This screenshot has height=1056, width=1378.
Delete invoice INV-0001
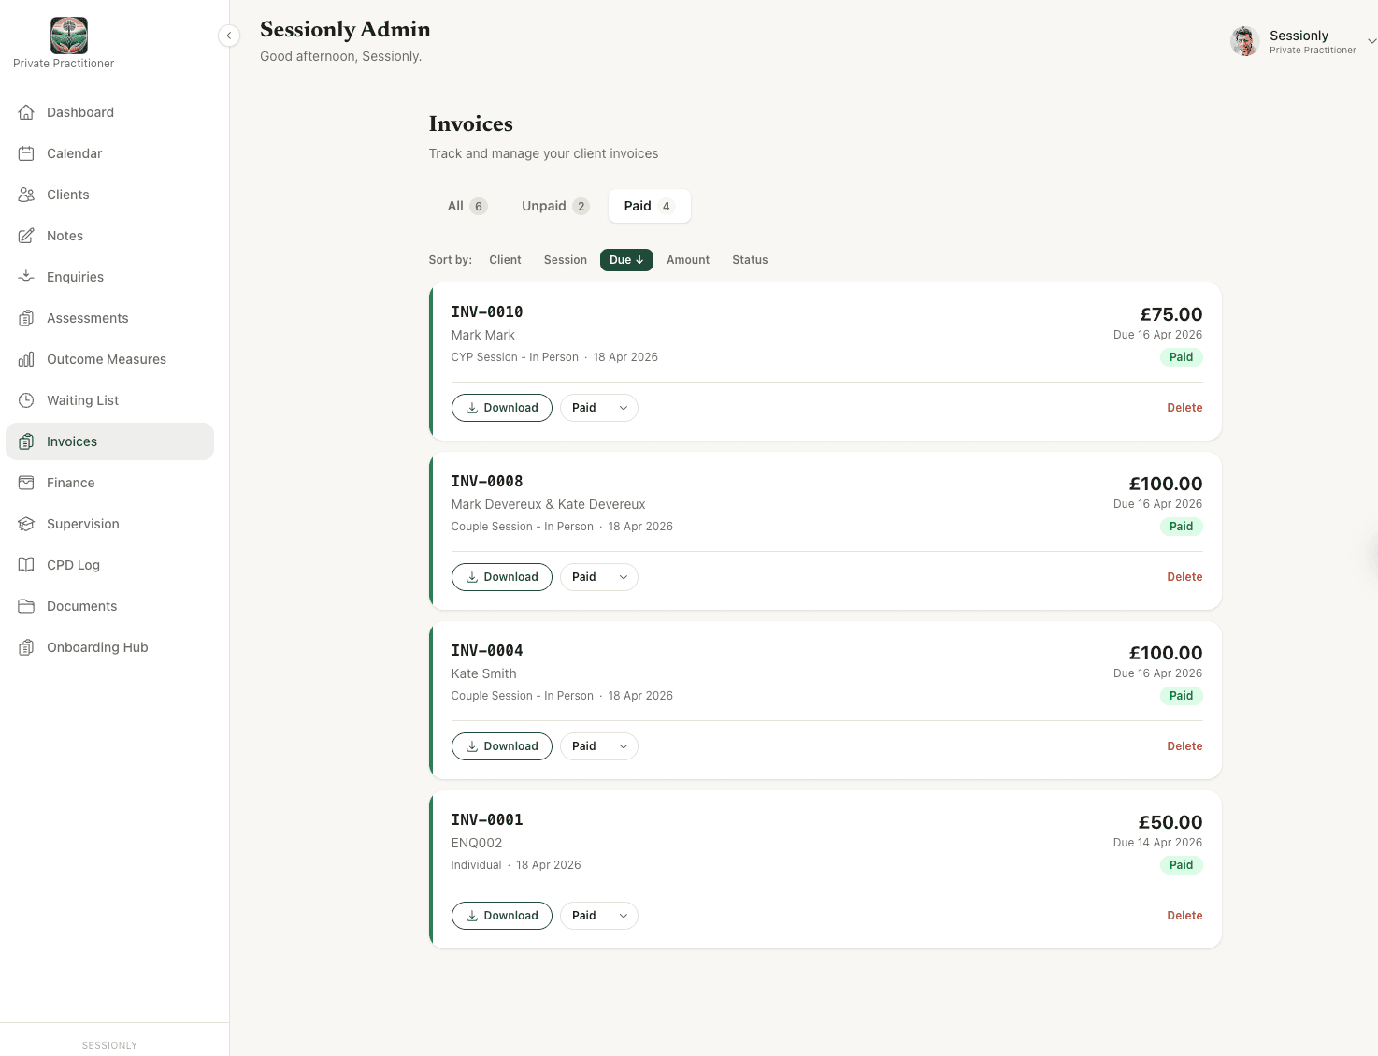(1184, 916)
